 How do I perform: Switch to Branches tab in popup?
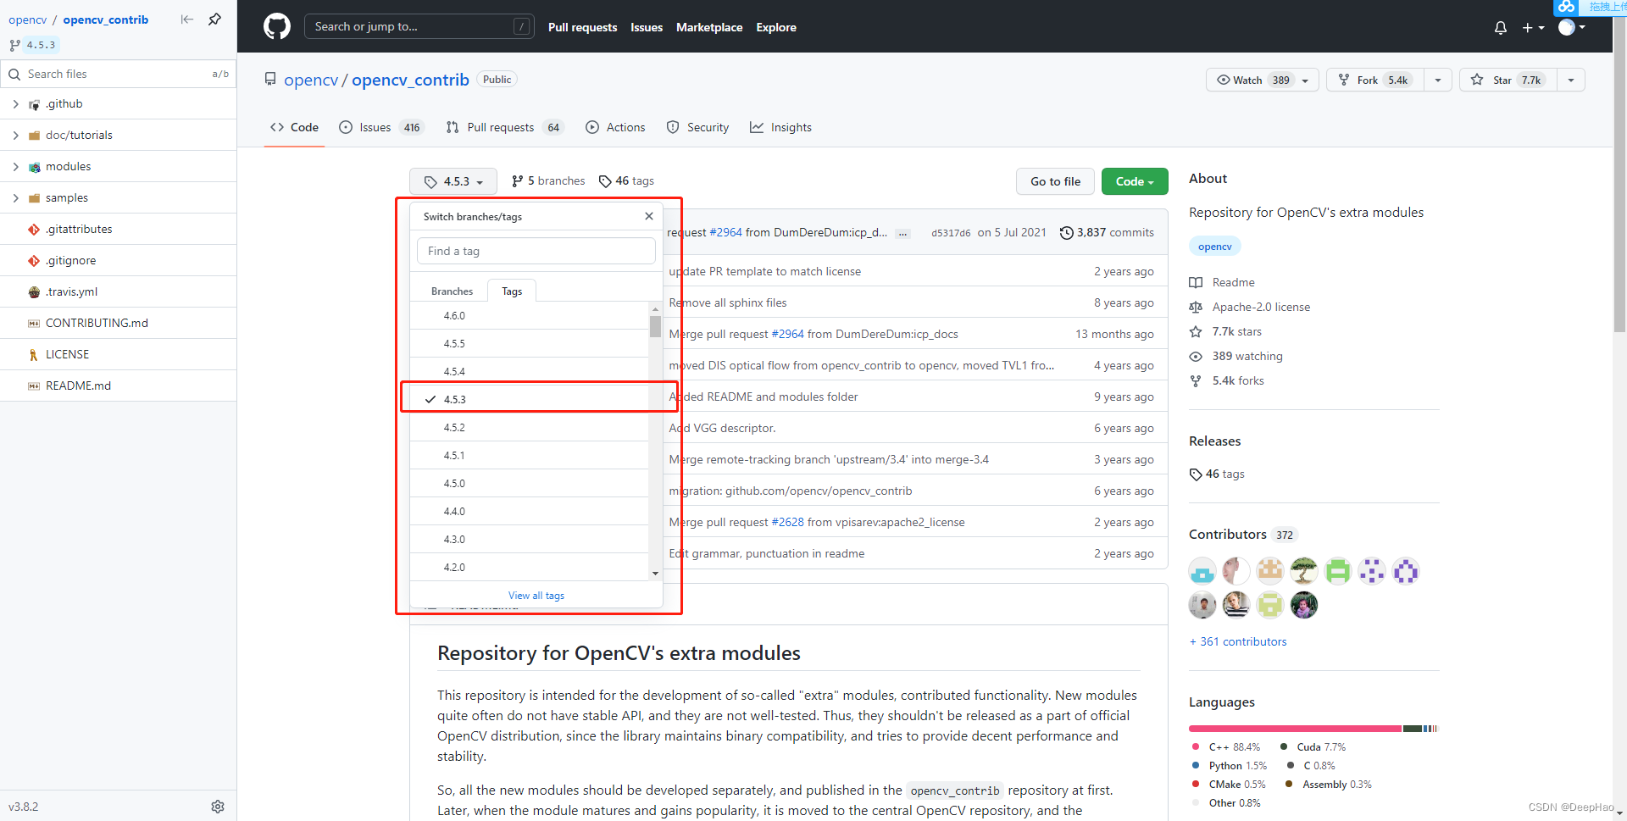[452, 291]
